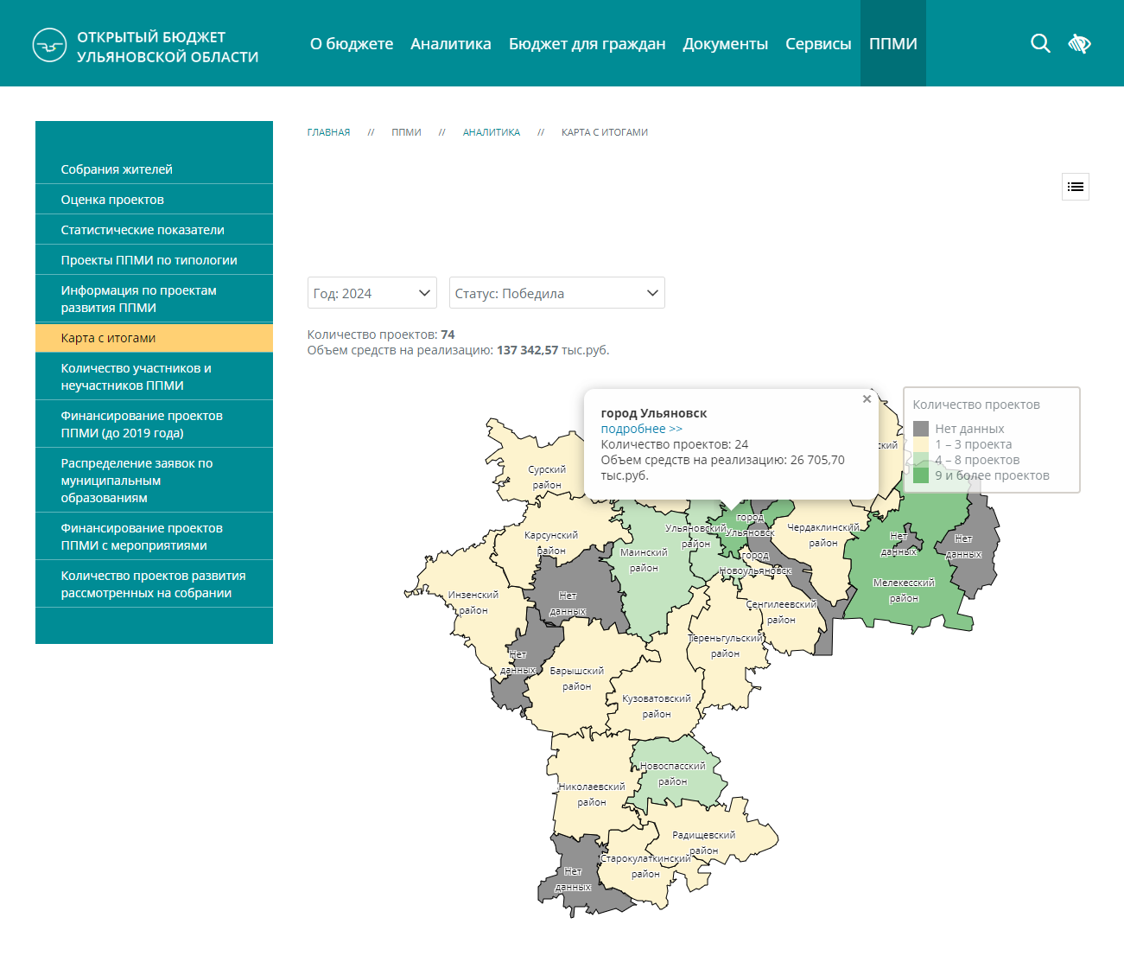Open Статистические показатели sidebar item

pos(143,230)
